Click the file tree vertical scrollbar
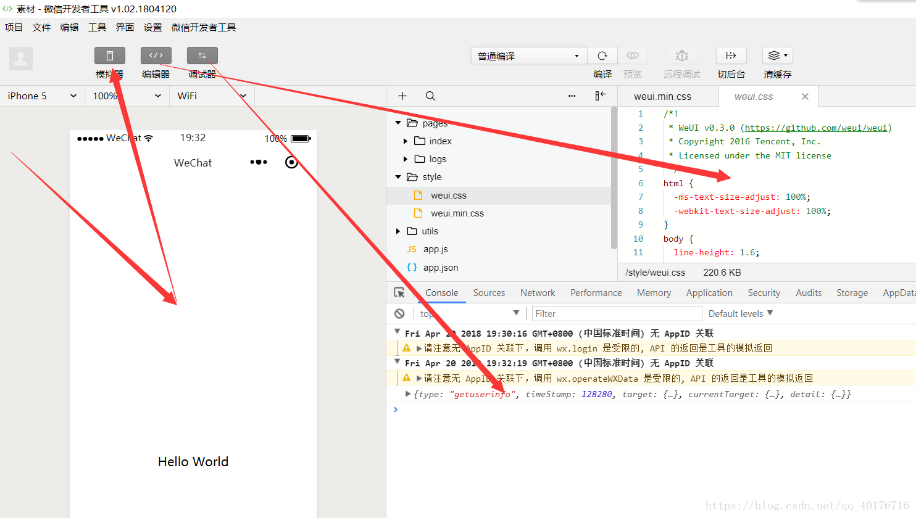 point(614,178)
